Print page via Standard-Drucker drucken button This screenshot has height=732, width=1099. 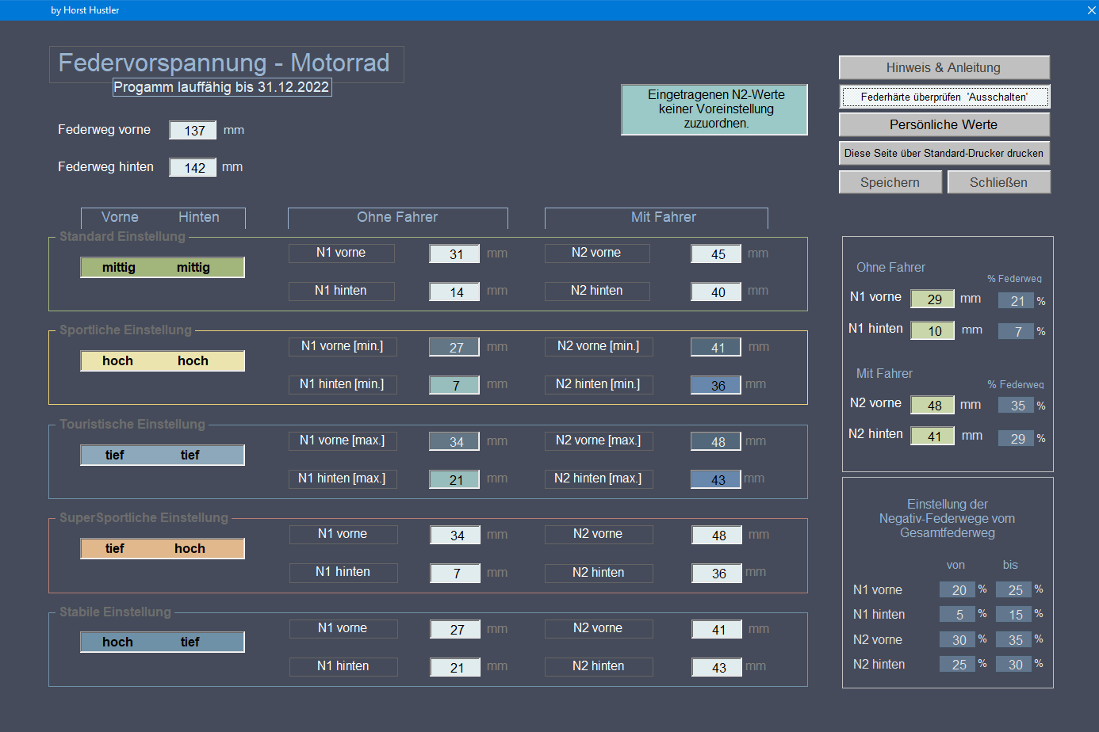tap(944, 153)
